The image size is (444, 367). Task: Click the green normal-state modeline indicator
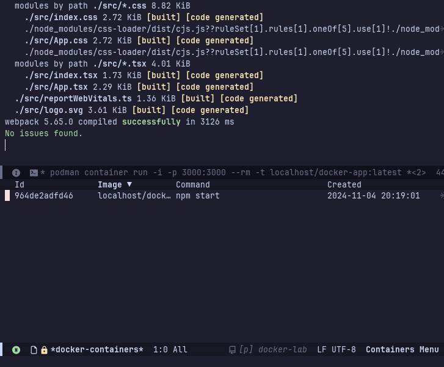(16, 350)
